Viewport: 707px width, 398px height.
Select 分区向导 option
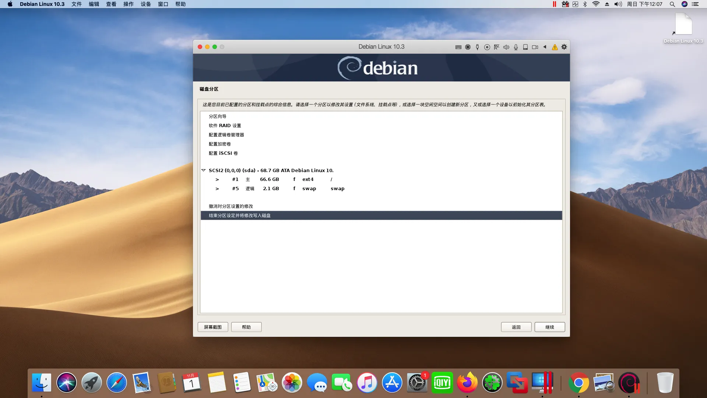pyautogui.click(x=218, y=116)
